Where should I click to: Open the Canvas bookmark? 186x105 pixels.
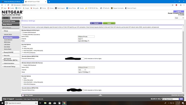50,8
